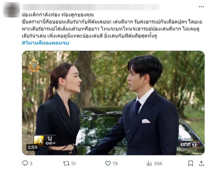Click the 1:59 video duration badge
The height and width of the screenshot is (171, 208).
click(32, 147)
